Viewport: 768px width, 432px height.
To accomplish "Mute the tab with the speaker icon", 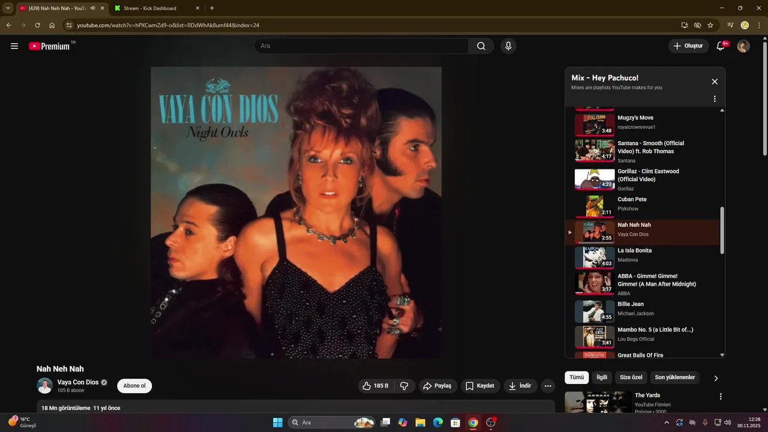I will coord(93,8).
